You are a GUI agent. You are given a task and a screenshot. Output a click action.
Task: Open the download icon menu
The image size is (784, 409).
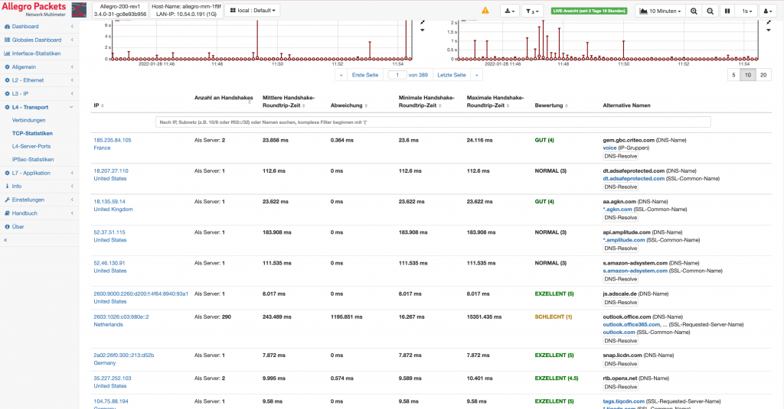pyautogui.click(x=509, y=11)
